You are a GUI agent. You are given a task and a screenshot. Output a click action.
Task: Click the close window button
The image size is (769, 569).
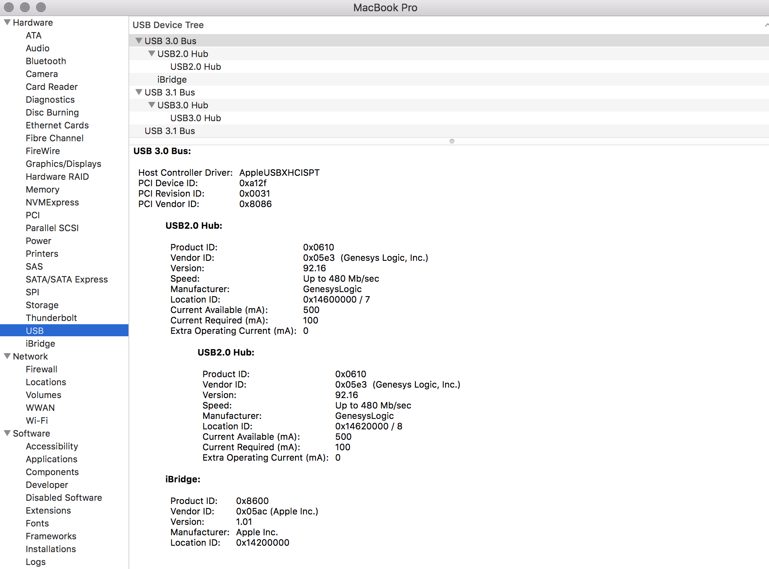click(9, 7)
